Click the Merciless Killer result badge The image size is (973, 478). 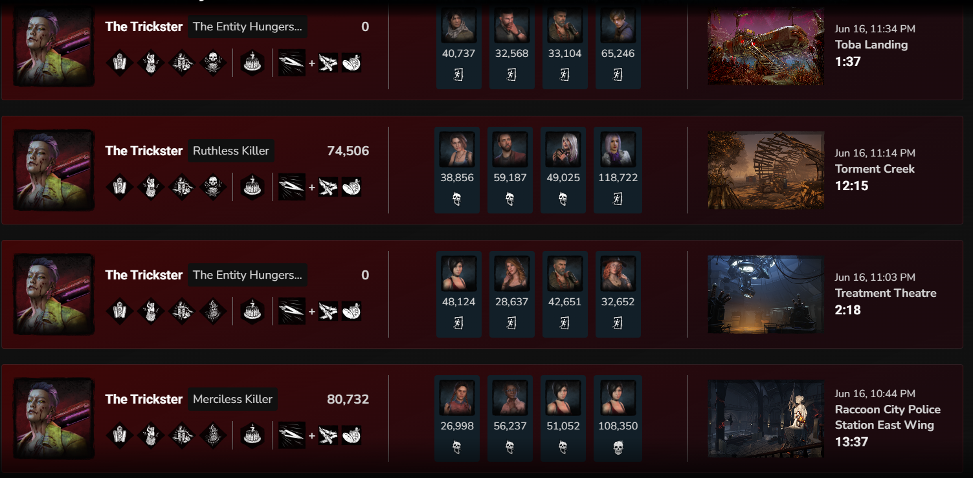click(233, 399)
